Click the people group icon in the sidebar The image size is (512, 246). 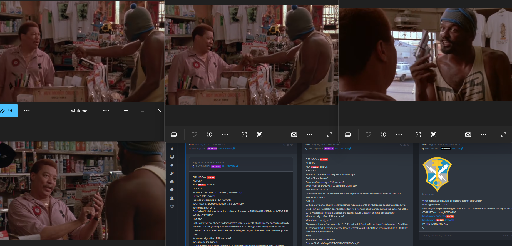point(172,206)
